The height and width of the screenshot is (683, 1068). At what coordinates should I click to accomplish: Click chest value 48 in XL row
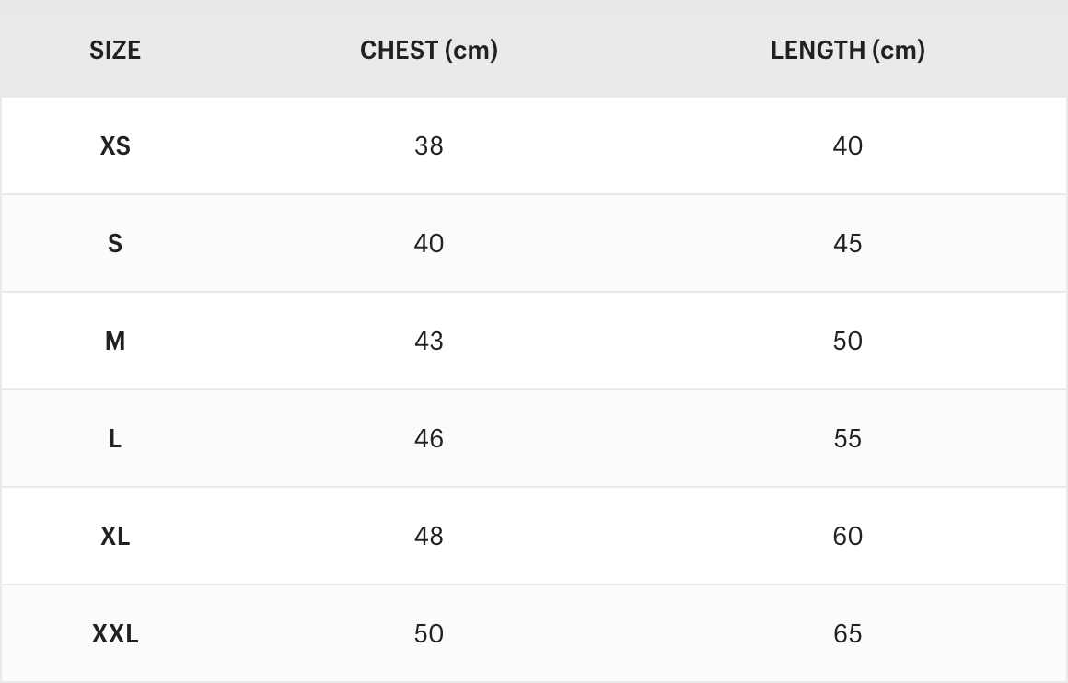[x=429, y=537]
